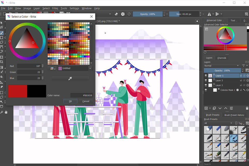This screenshot has height=166, width=249.
Task: Delete layer using the trash icon
Action: pos(247,108)
